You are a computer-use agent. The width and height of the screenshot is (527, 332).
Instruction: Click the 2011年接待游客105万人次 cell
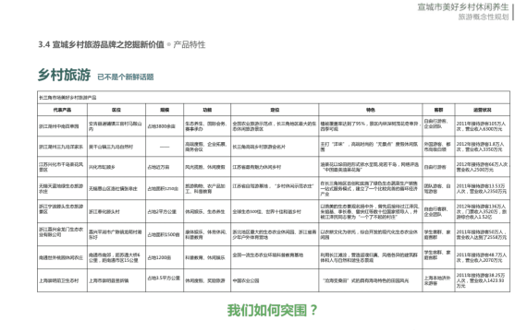(x=481, y=126)
